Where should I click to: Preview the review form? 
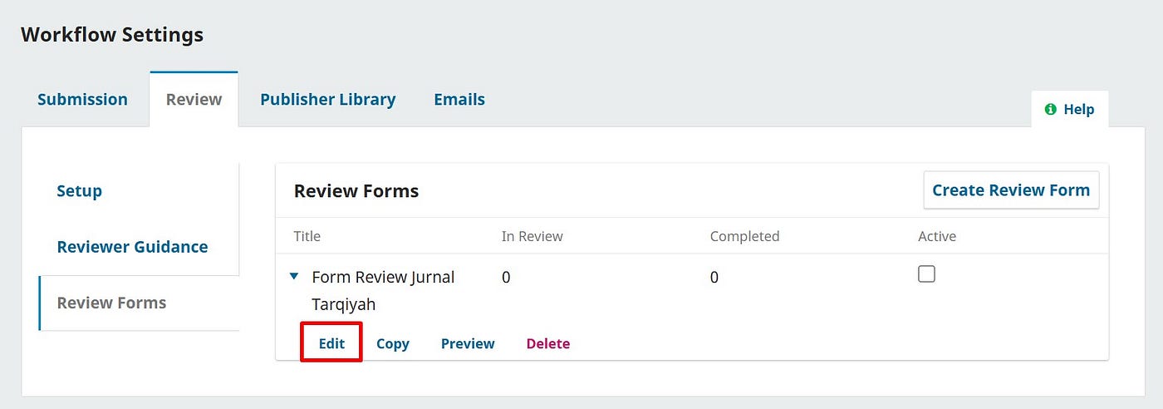(468, 343)
